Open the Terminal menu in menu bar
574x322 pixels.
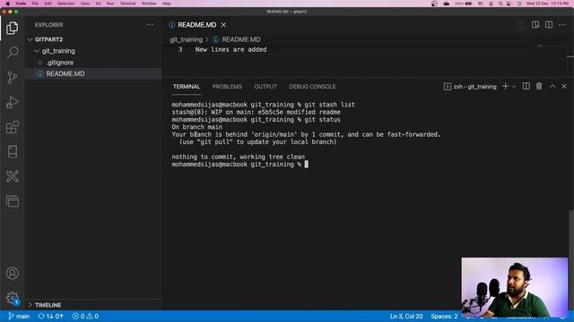pos(127,4)
